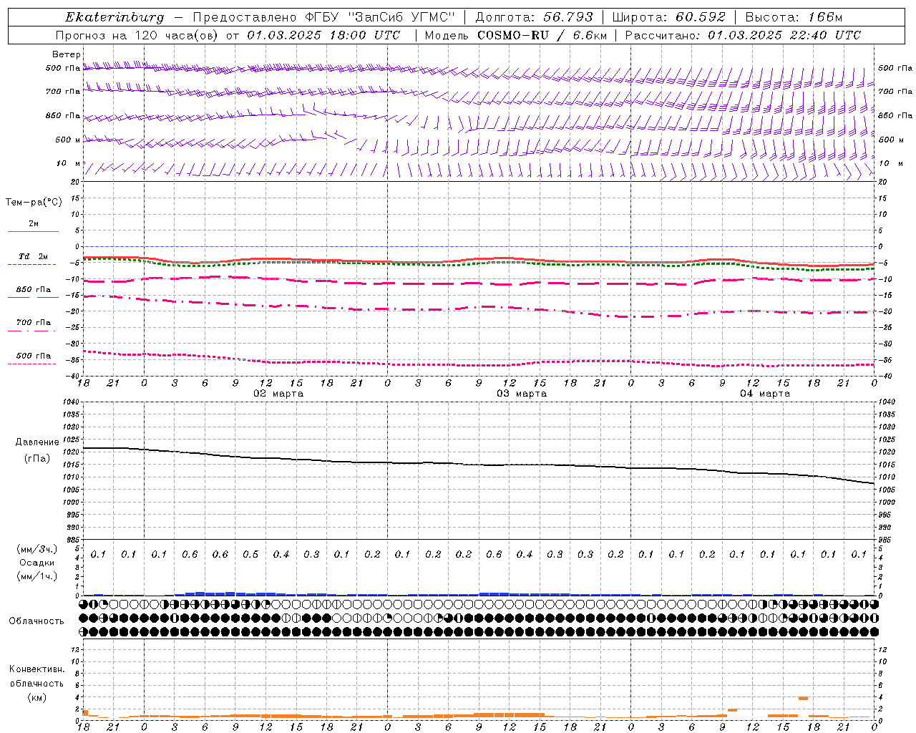Click the orange convective bar near 4 km

[x=803, y=698]
